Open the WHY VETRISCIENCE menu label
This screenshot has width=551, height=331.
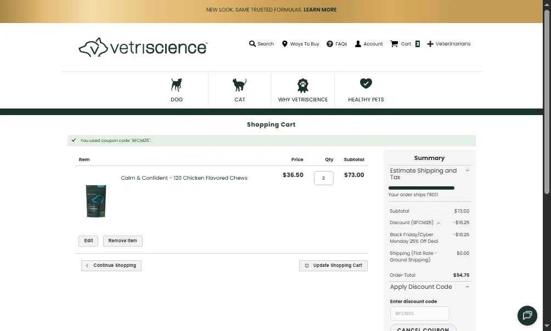click(x=303, y=100)
